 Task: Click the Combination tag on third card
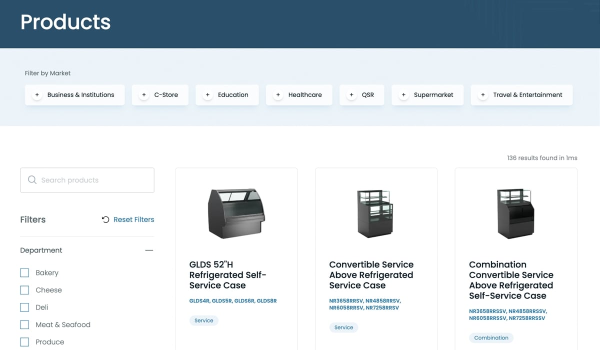491,338
